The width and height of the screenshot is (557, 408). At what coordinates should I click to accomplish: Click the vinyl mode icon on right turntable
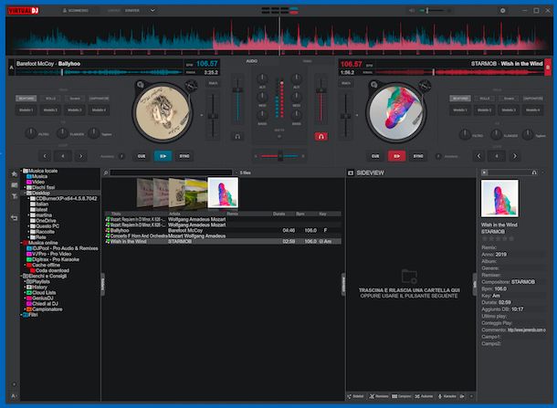(x=373, y=85)
